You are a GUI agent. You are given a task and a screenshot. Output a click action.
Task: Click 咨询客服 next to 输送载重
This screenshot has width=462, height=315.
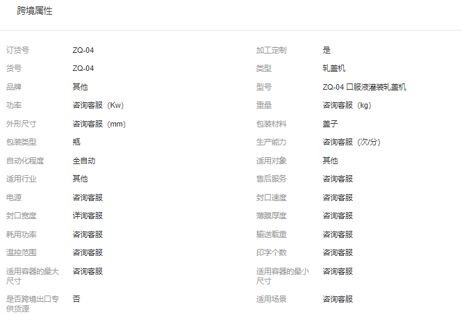(338, 234)
